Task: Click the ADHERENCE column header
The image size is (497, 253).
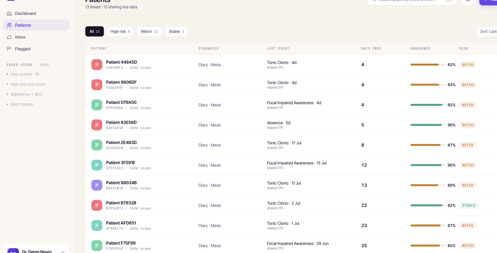Action: click(x=420, y=49)
